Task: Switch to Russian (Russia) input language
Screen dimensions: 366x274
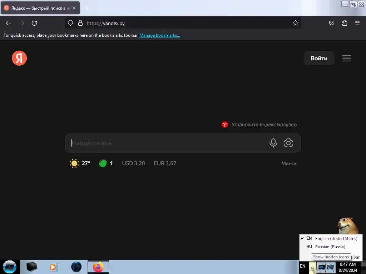Action: click(331, 247)
